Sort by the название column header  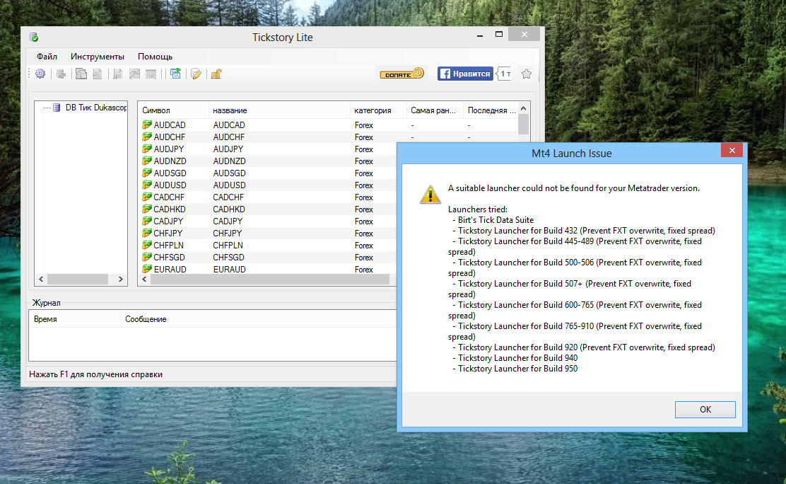pyautogui.click(x=279, y=110)
